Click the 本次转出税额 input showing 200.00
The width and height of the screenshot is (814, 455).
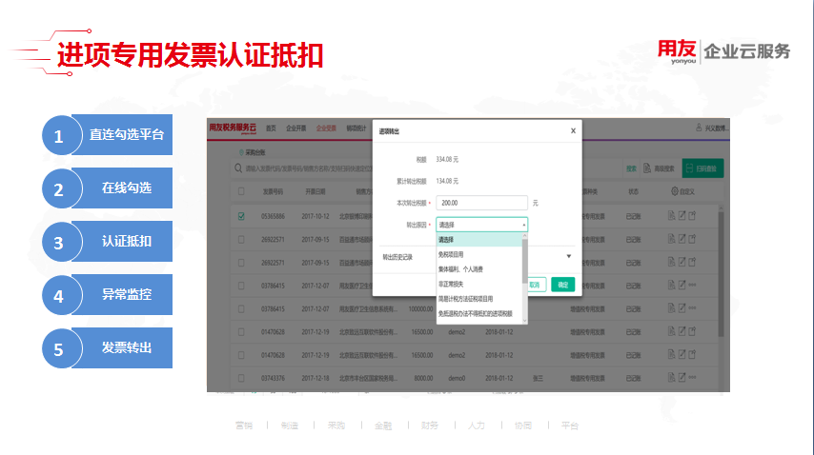click(x=481, y=203)
